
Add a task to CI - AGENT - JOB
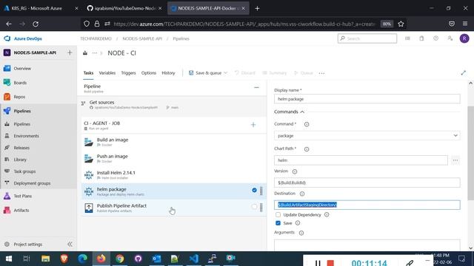253,125
